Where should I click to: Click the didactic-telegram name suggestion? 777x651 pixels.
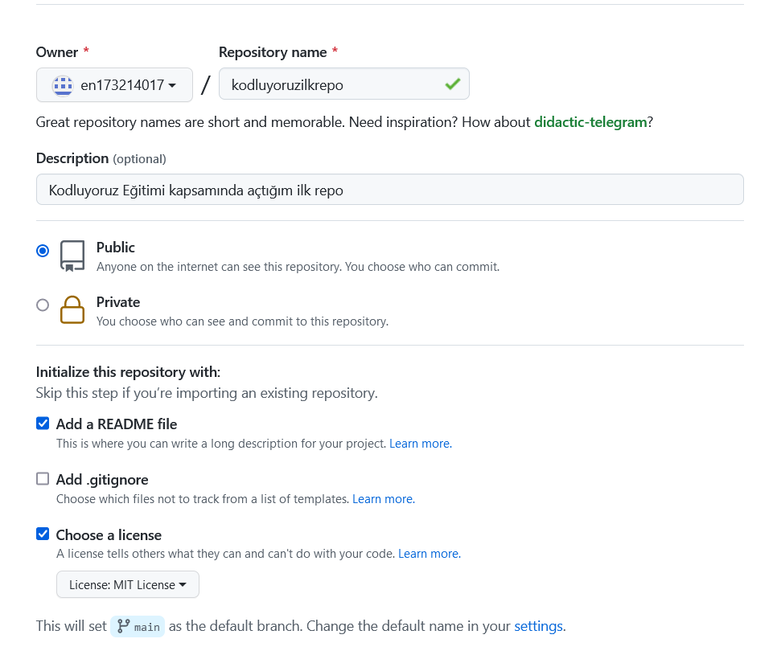pos(590,122)
